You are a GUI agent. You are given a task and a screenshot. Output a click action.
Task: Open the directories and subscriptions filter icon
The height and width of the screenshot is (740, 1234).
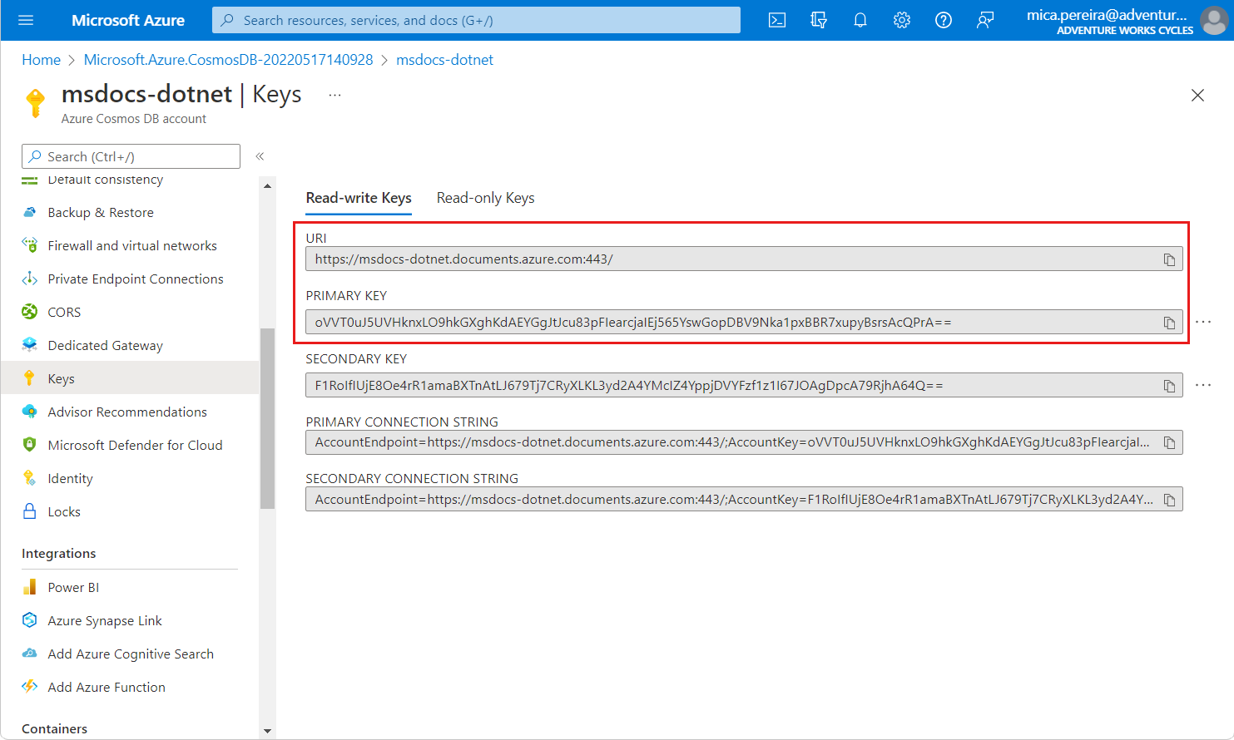pyautogui.click(x=818, y=20)
